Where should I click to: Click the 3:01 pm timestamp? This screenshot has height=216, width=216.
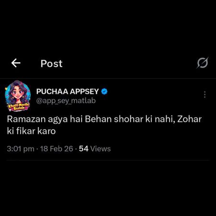(x=21, y=149)
